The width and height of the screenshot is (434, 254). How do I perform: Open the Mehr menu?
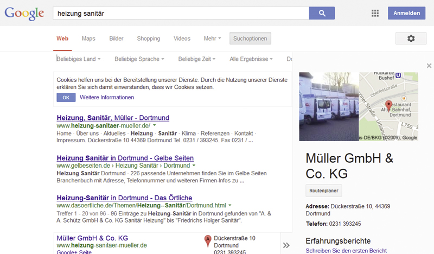[x=212, y=39]
